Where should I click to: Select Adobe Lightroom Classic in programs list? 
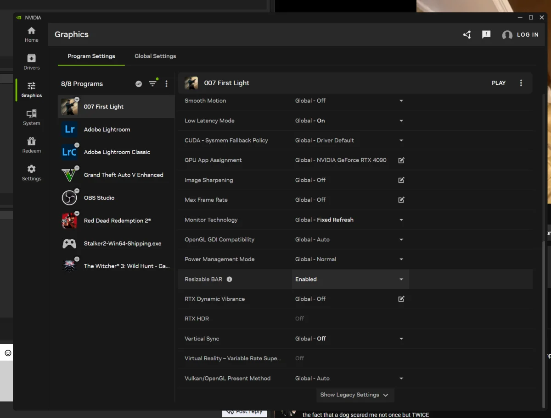click(x=116, y=152)
